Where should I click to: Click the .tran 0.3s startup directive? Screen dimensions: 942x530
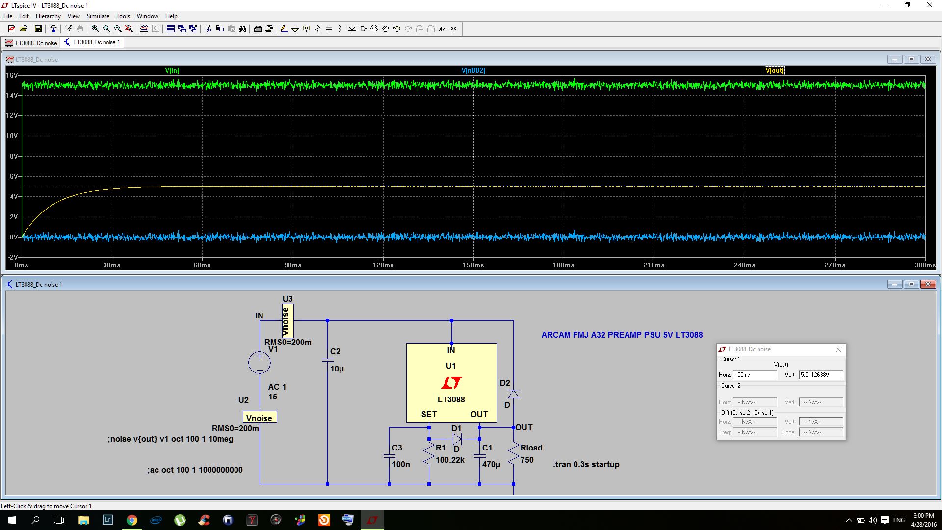[586, 464]
